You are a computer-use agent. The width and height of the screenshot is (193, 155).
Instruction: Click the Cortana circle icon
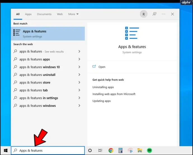[x=90, y=151]
